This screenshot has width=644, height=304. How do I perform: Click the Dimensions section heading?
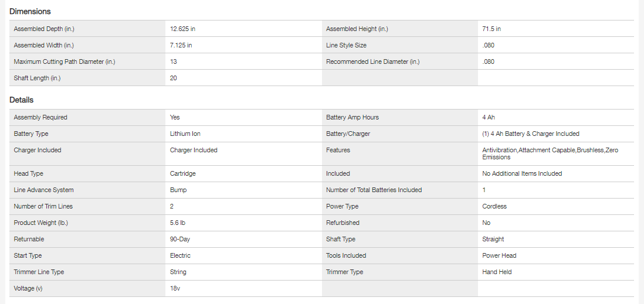pos(30,12)
